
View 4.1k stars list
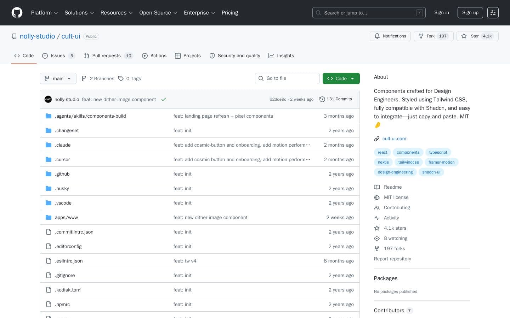390,228
